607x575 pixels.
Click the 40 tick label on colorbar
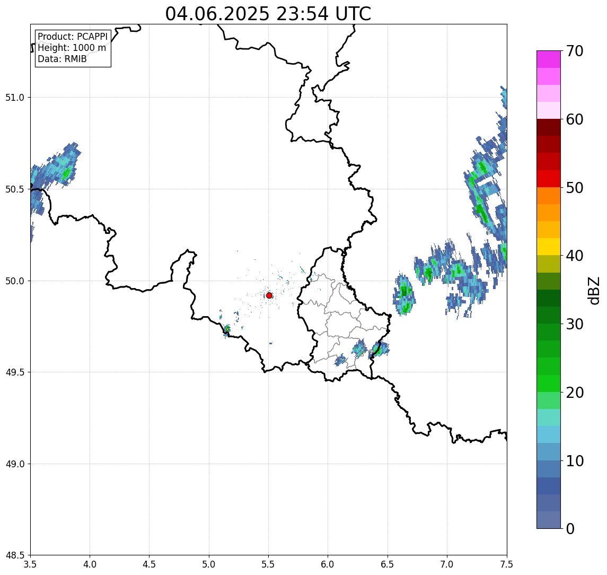pos(575,256)
